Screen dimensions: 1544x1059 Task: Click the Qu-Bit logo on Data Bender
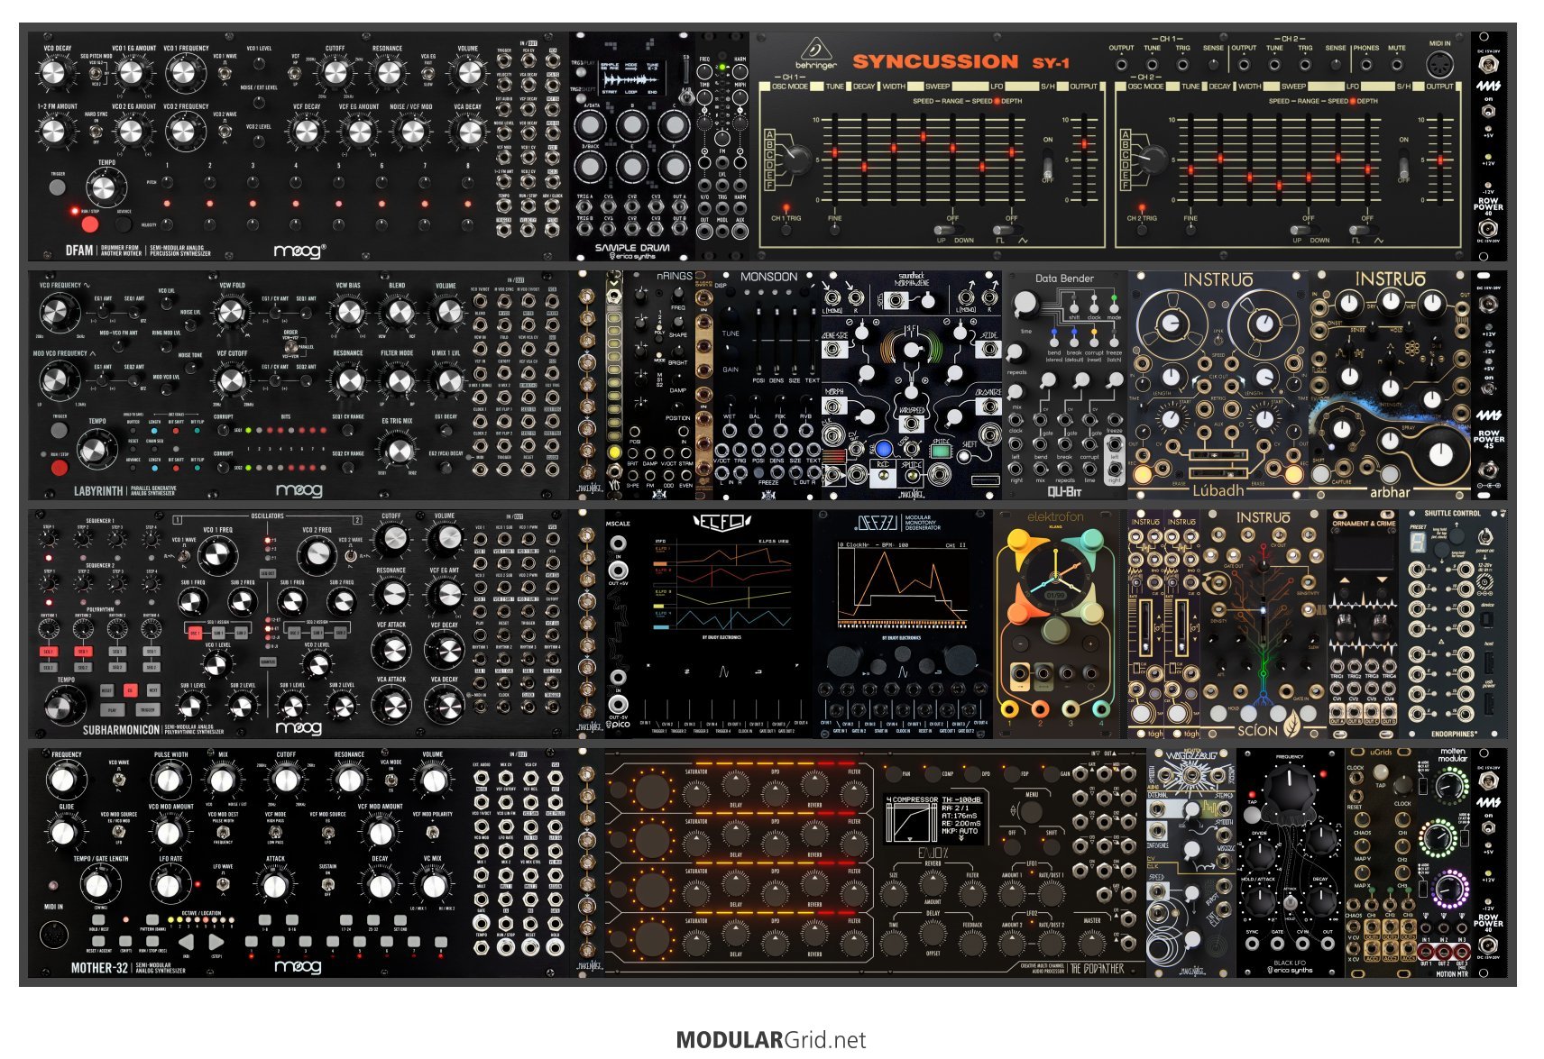point(1064,491)
